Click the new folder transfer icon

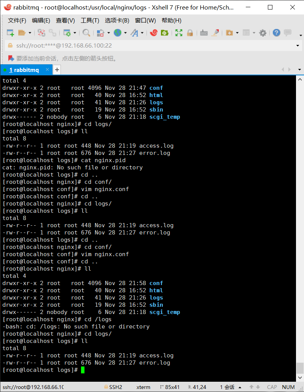tap(229, 33)
